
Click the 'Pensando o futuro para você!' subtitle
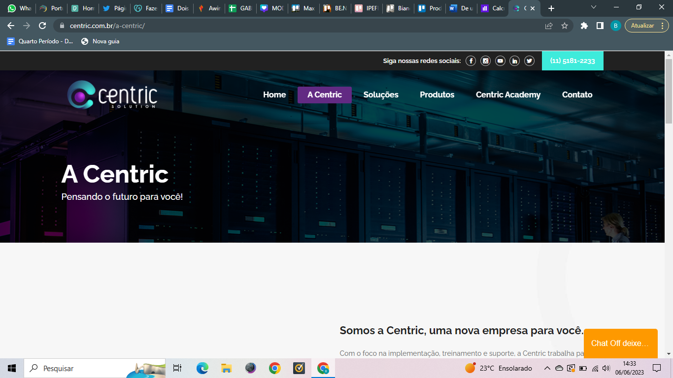122,197
